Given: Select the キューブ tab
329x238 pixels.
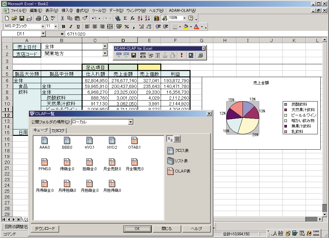Looking at the screenshot, I should (40, 130).
